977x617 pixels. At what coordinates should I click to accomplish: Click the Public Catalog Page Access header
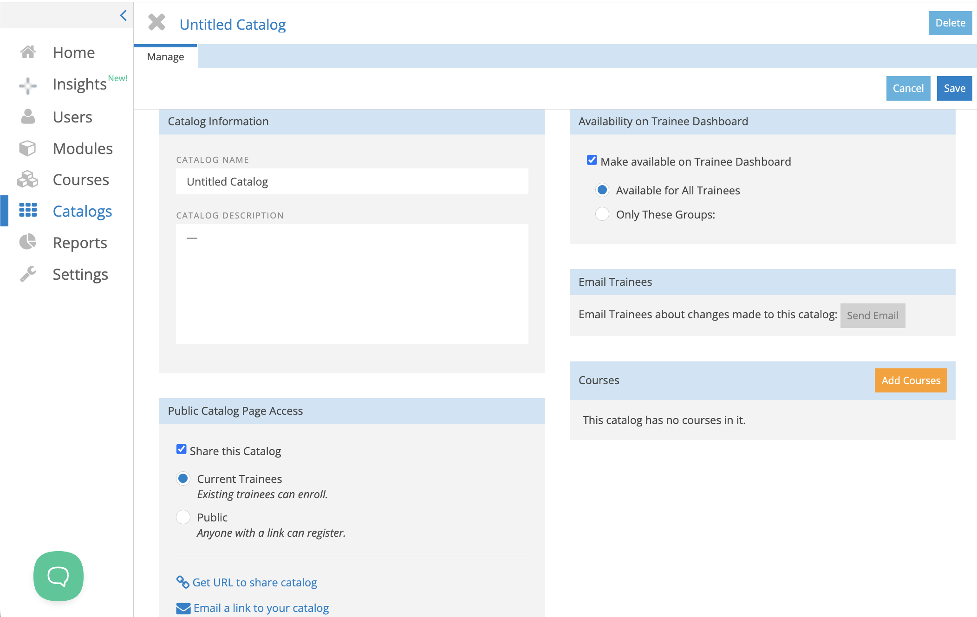point(352,411)
